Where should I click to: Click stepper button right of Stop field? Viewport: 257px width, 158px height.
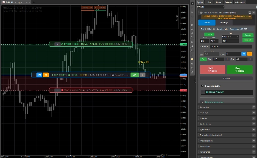click(250, 59)
